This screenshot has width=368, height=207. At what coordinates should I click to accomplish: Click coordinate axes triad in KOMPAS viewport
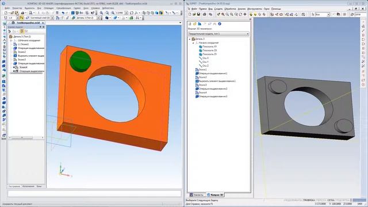point(64,170)
